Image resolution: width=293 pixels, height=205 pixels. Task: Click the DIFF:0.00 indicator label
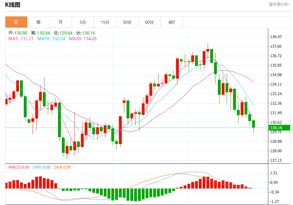[x=42, y=167]
